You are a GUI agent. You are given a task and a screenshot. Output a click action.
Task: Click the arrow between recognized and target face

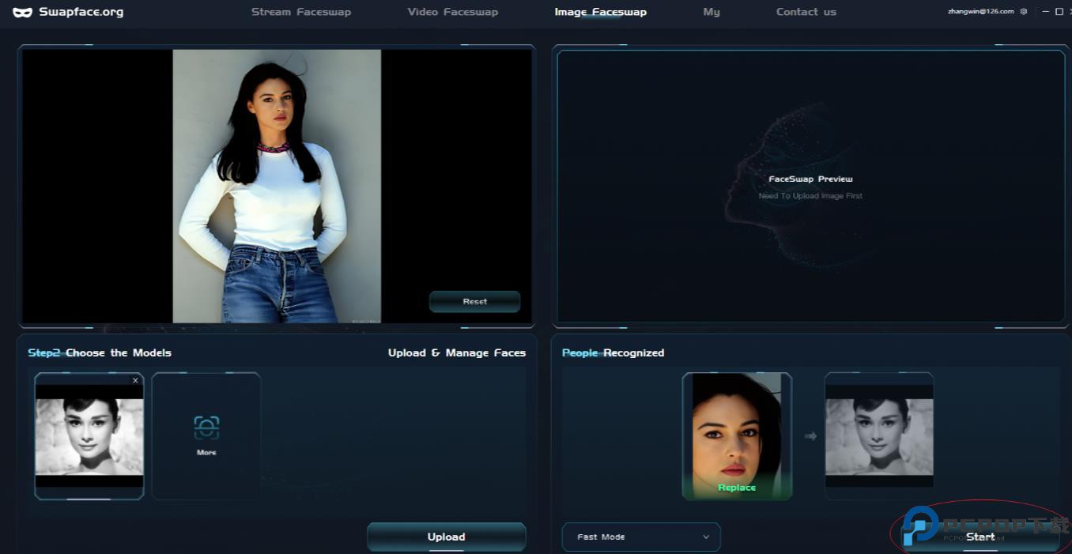pyautogui.click(x=810, y=435)
